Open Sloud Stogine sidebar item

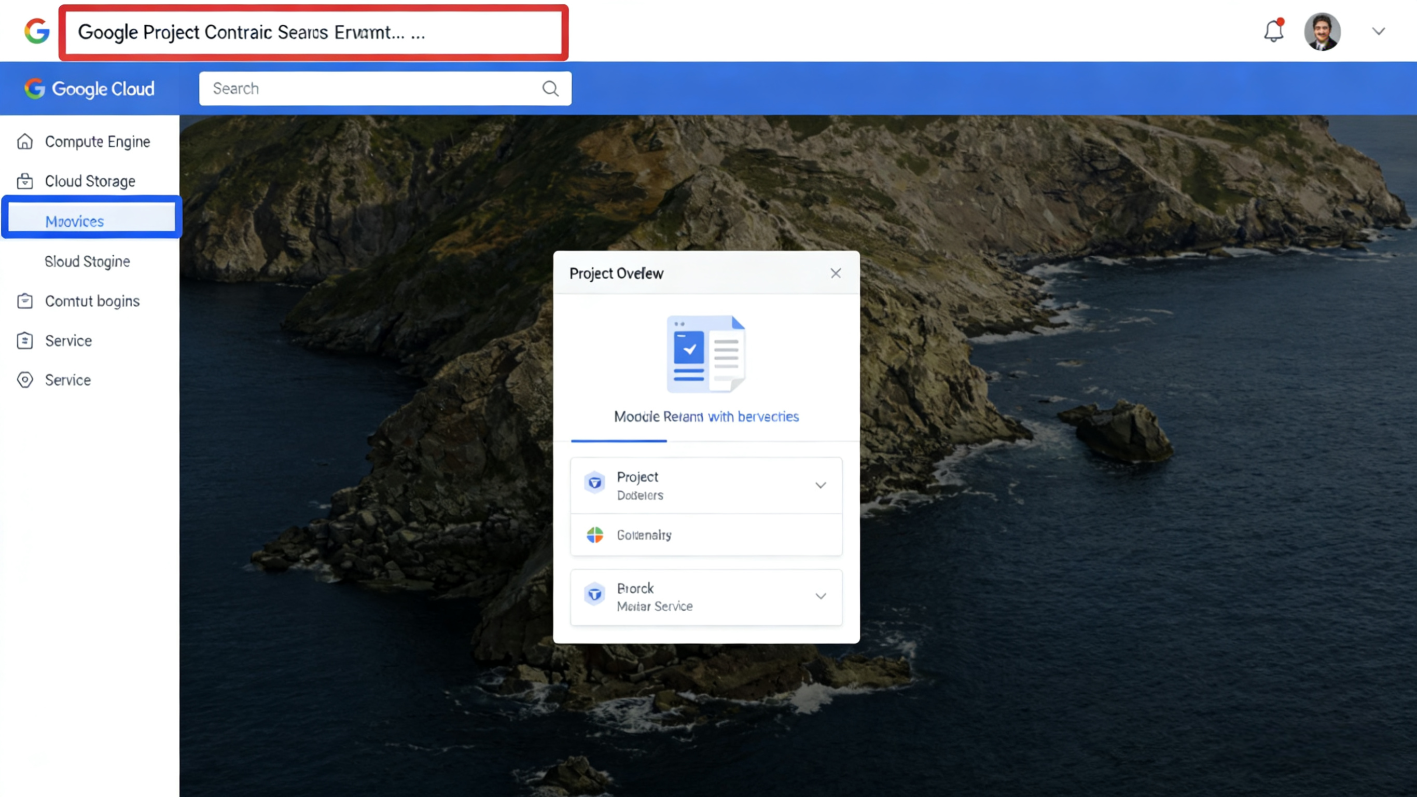(88, 262)
